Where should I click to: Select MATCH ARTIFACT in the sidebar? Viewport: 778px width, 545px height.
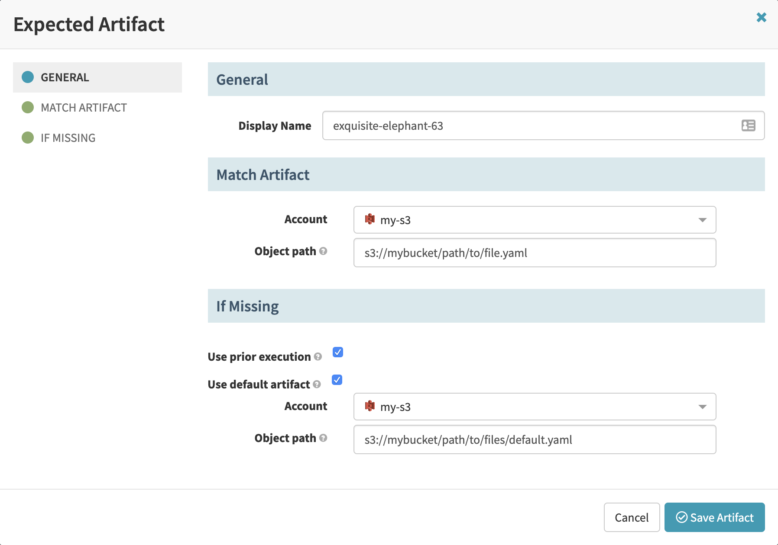(83, 107)
